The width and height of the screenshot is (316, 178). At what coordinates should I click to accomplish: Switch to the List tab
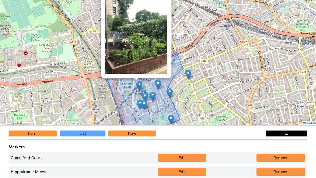click(82, 133)
